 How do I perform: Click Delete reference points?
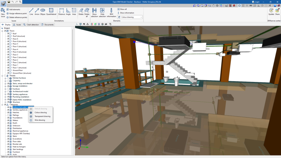17,18
